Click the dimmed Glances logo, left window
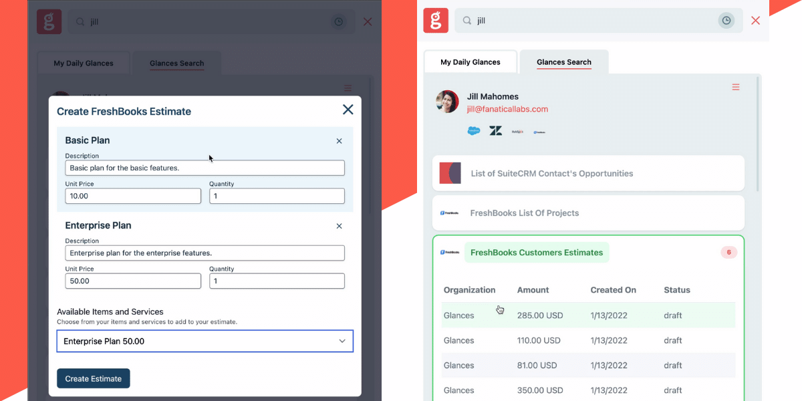This screenshot has width=802, height=401. pyautogui.click(x=49, y=21)
